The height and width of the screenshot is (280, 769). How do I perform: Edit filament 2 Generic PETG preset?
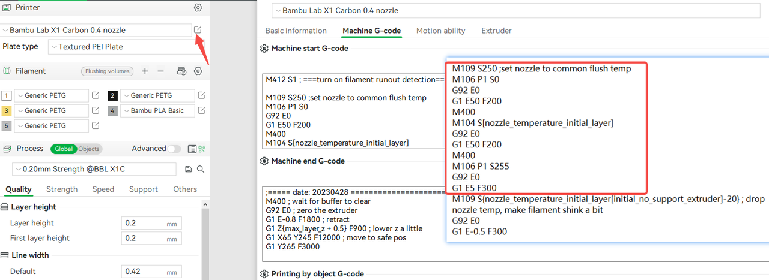click(202, 95)
